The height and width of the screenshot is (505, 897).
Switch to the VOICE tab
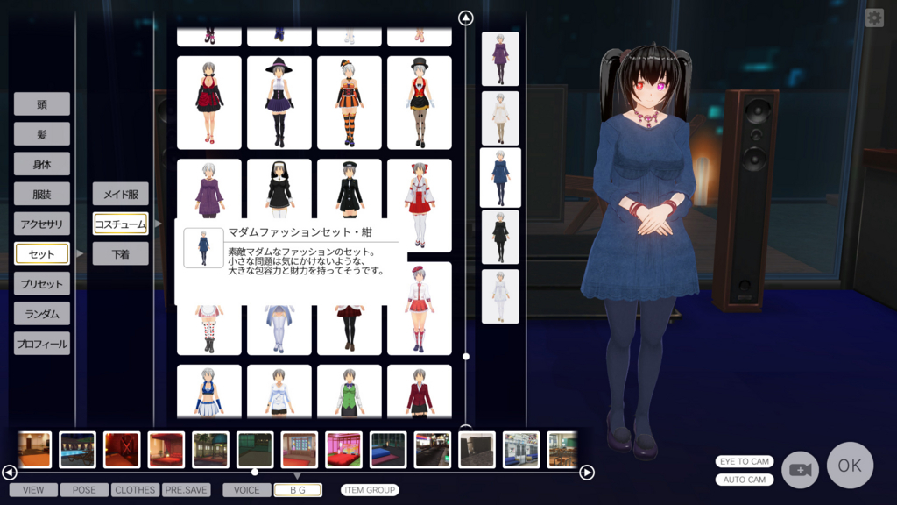pyautogui.click(x=246, y=490)
